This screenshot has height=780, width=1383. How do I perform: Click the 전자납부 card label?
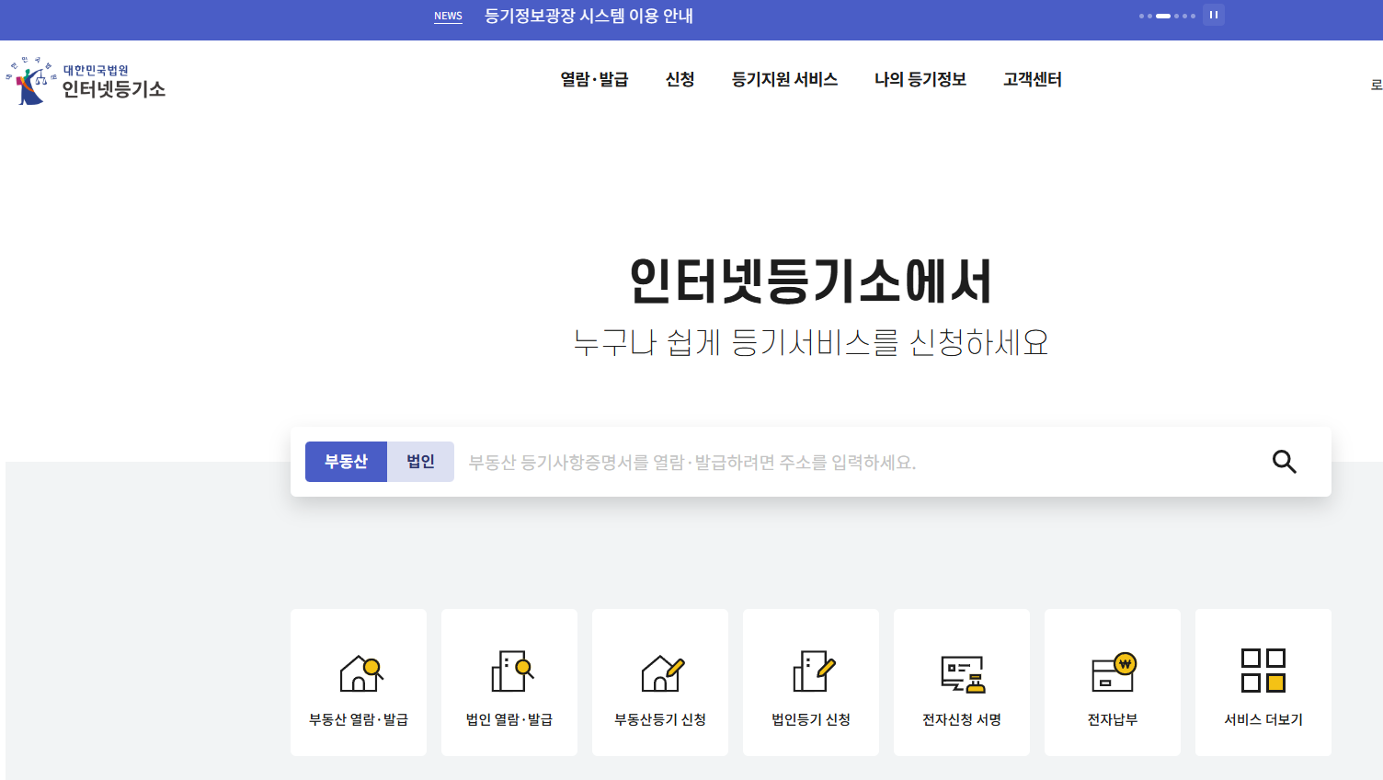[x=1113, y=719]
